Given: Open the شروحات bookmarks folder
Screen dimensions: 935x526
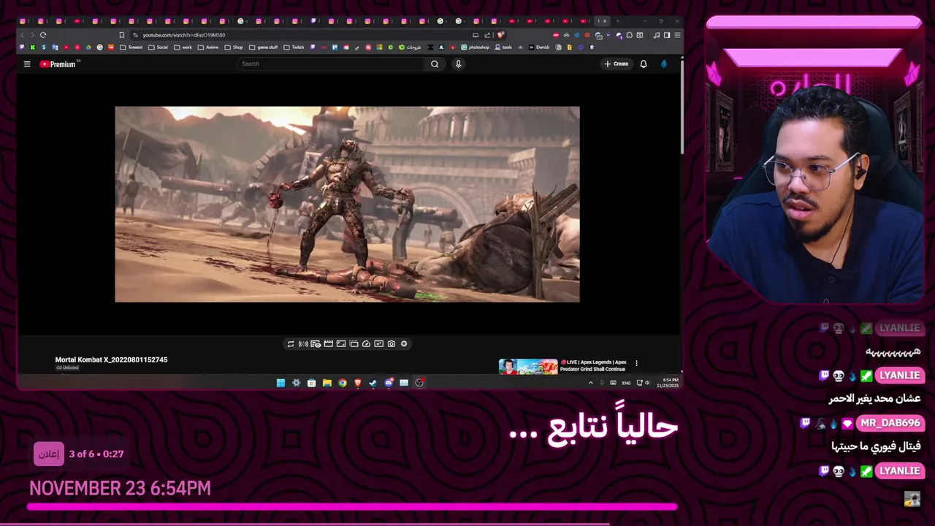Looking at the screenshot, I should pyautogui.click(x=409, y=47).
